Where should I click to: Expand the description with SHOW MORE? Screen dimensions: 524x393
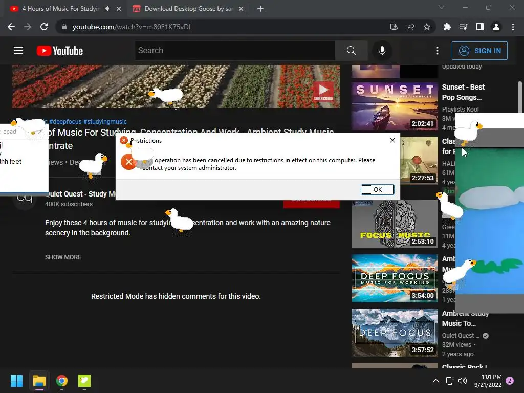pos(63,257)
